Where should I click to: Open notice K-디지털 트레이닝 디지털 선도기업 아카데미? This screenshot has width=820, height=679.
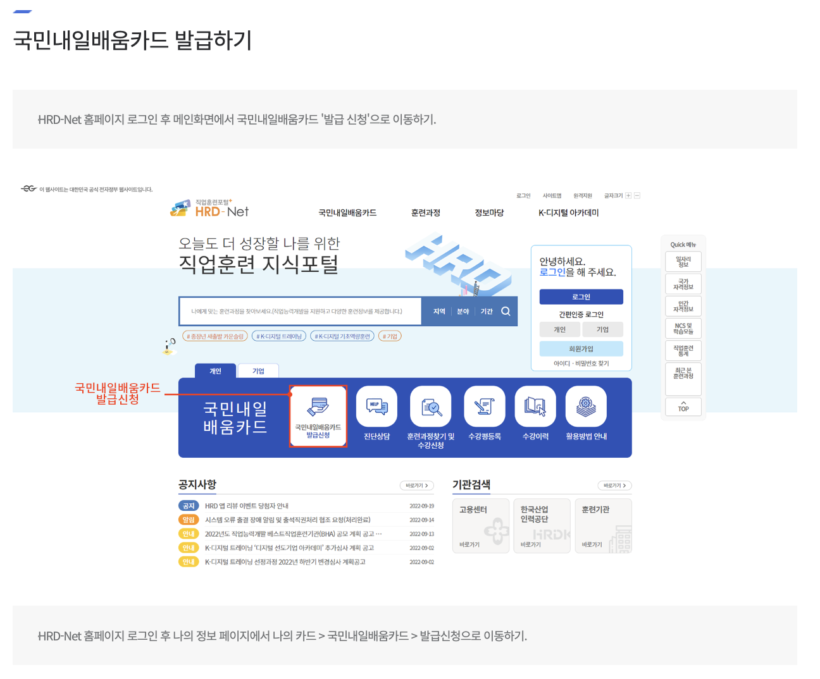(289, 547)
